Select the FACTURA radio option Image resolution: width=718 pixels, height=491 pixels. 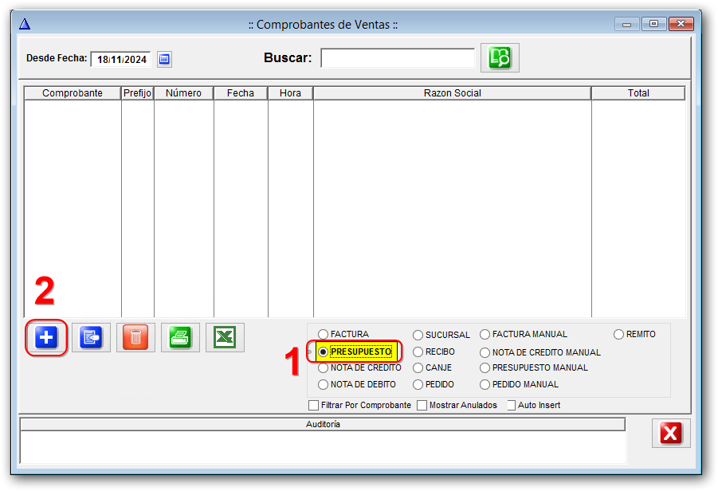coord(324,335)
